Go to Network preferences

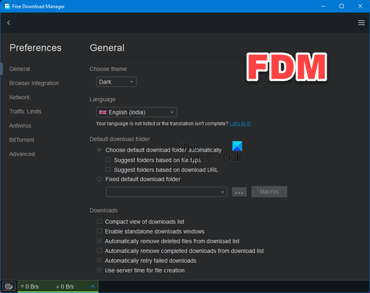[20, 97]
